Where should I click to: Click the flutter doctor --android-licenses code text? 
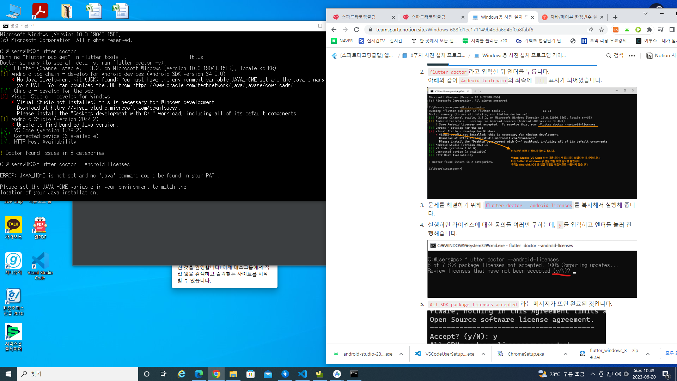click(529, 206)
